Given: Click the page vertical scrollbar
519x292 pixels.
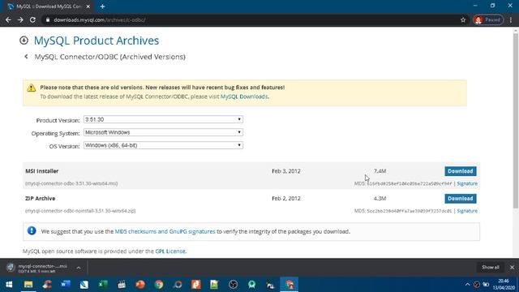Looking at the screenshot, I should (x=516, y=121).
